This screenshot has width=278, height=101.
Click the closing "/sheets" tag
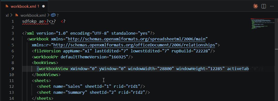[43, 98]
